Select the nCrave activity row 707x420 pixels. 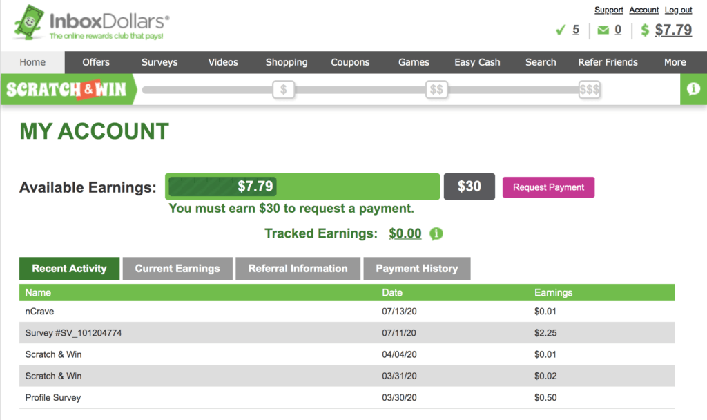pos(347,312)
